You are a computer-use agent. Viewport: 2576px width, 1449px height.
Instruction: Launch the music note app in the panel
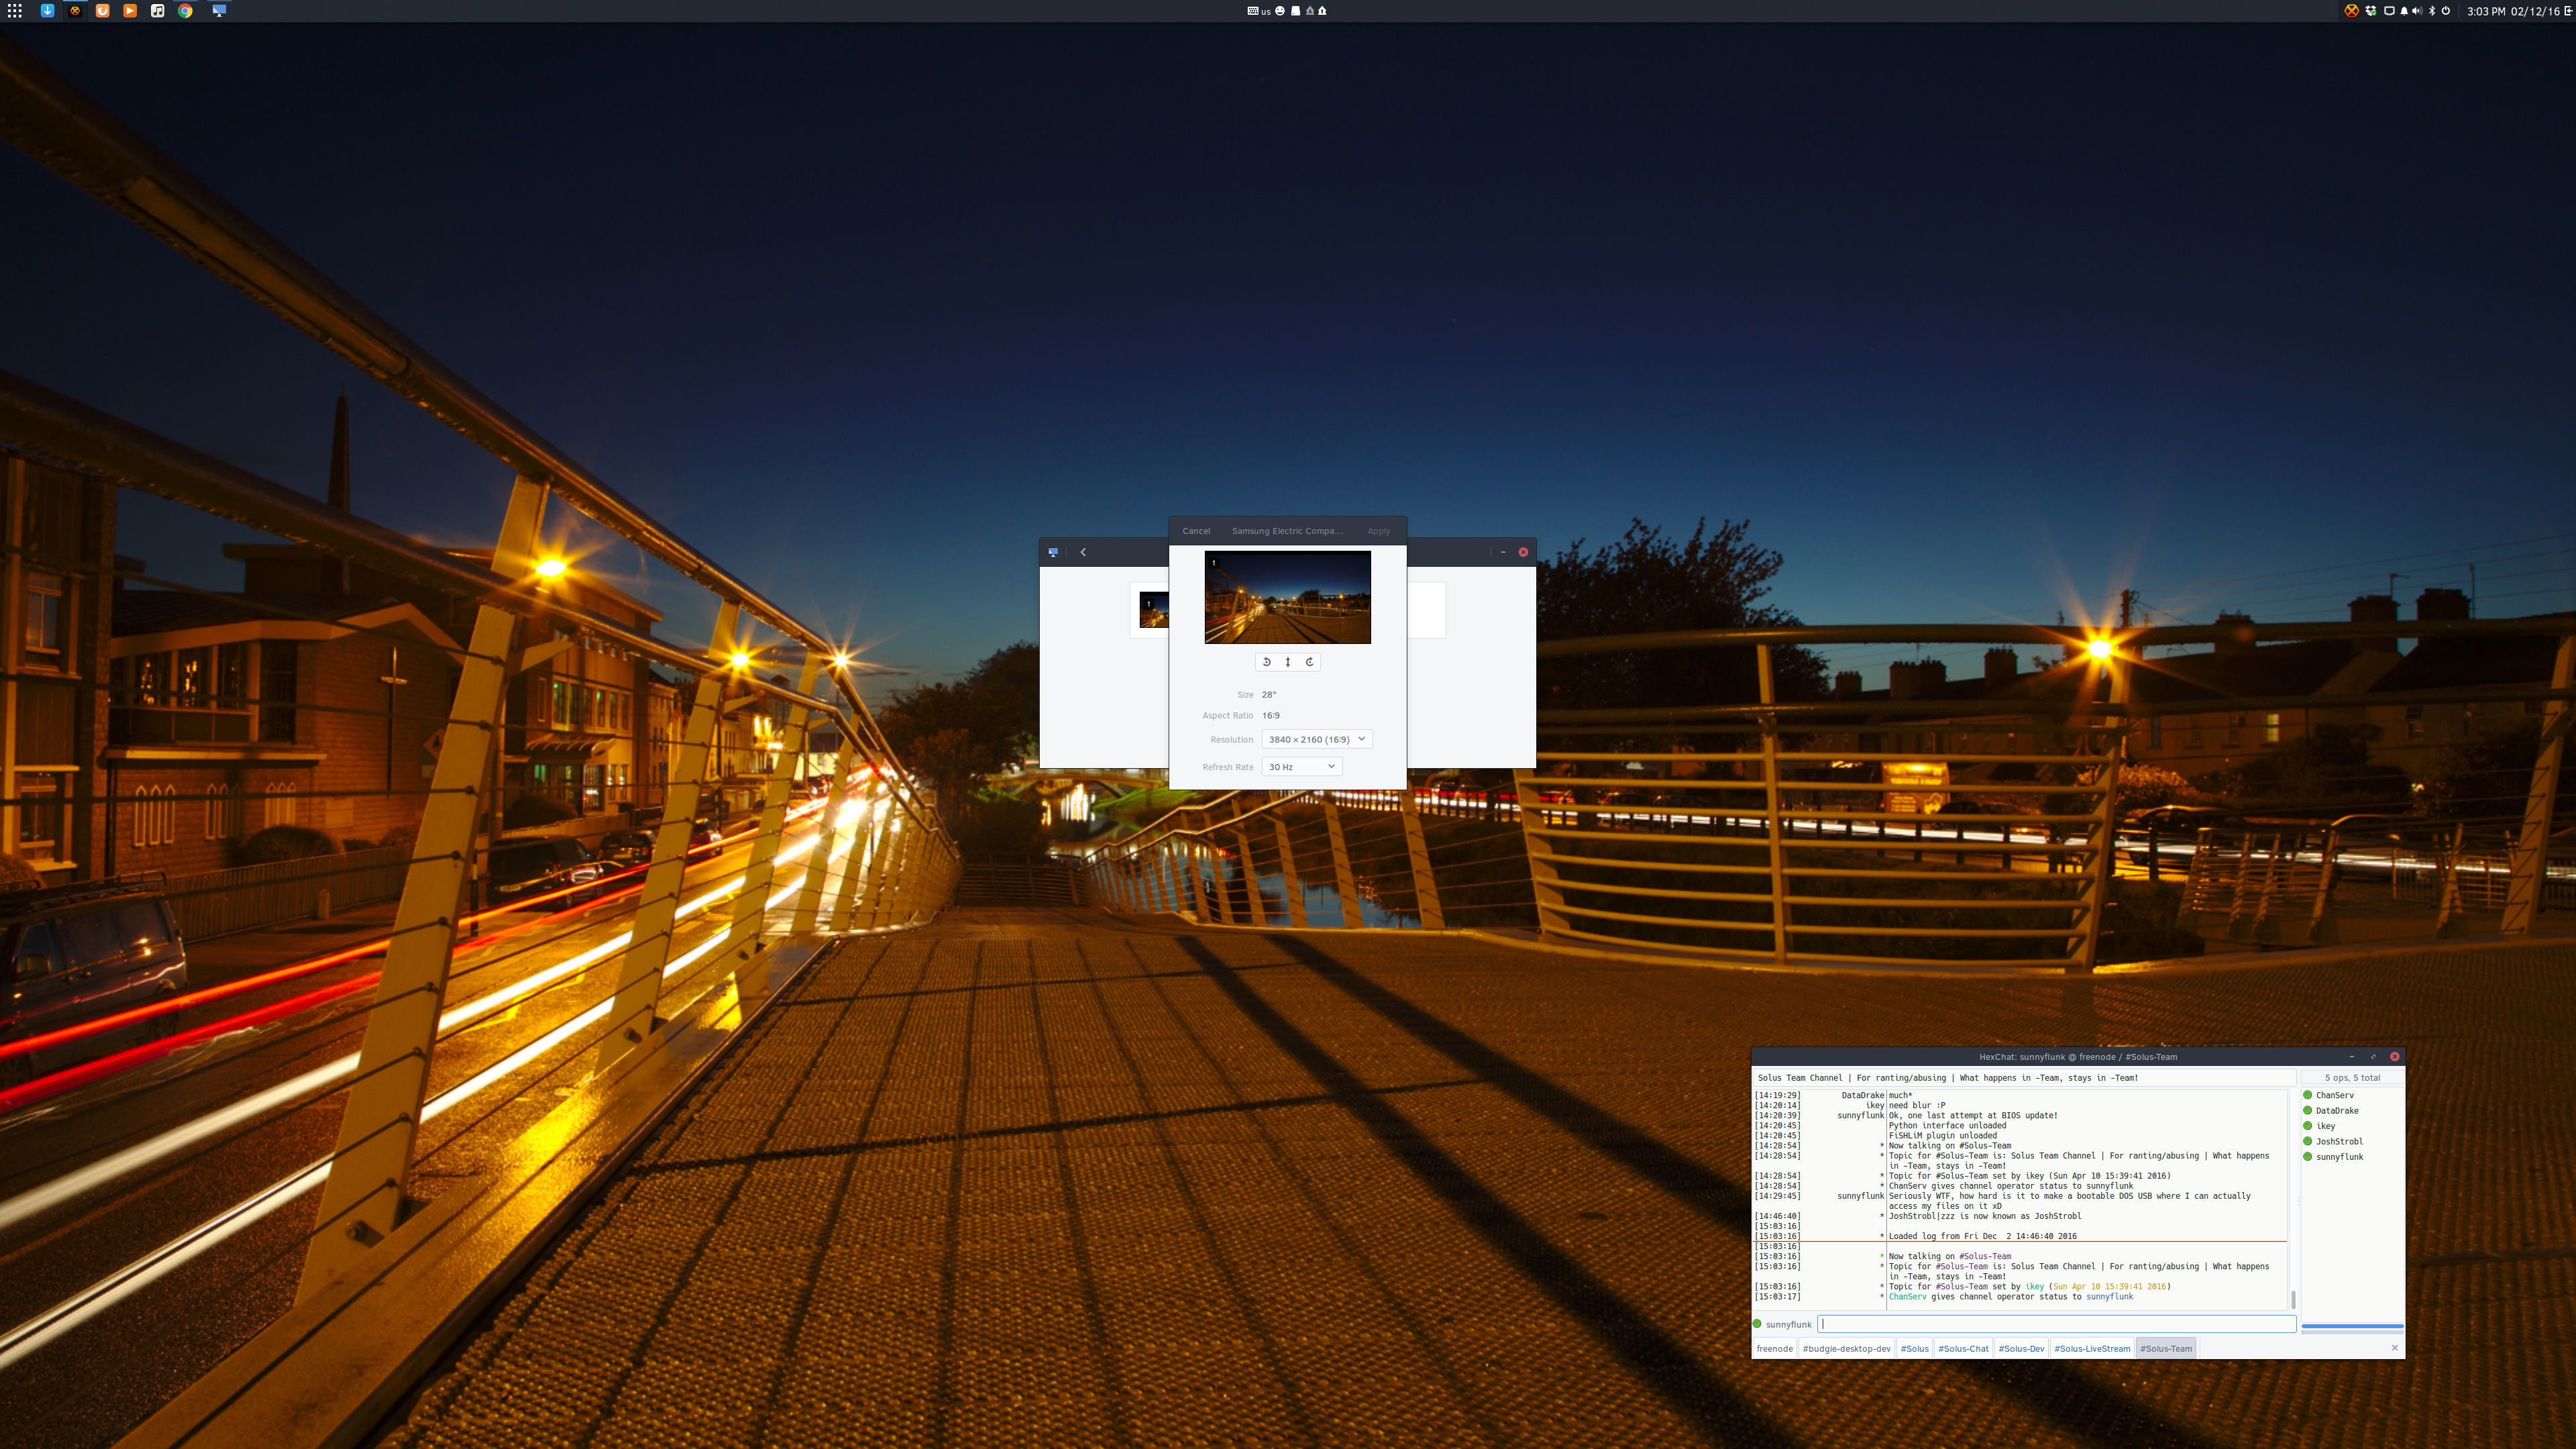coord(157,11)
